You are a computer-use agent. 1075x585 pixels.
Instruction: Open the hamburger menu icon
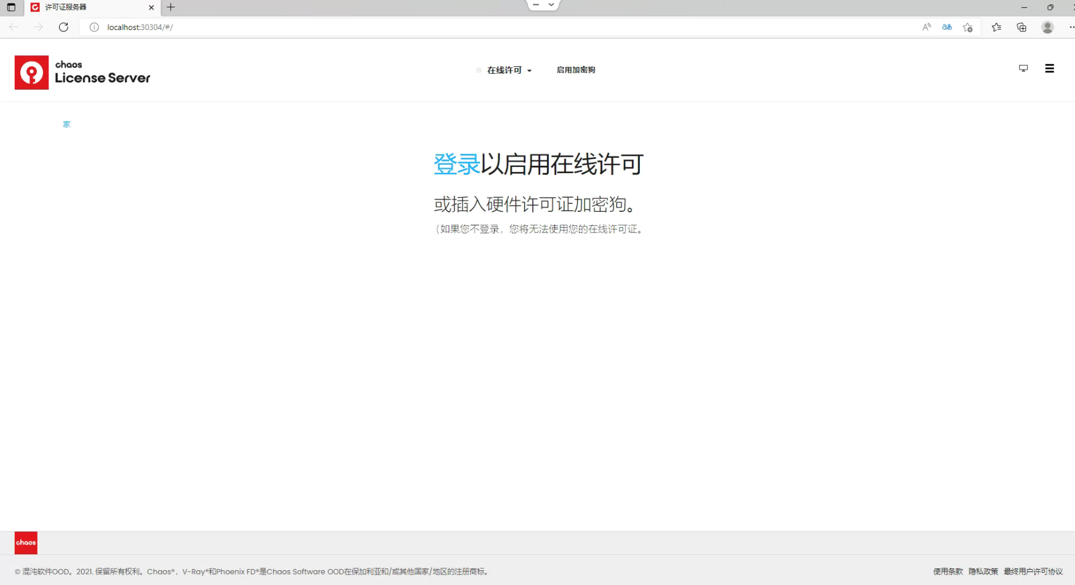pyautogui.click(x=1050, y=68)
